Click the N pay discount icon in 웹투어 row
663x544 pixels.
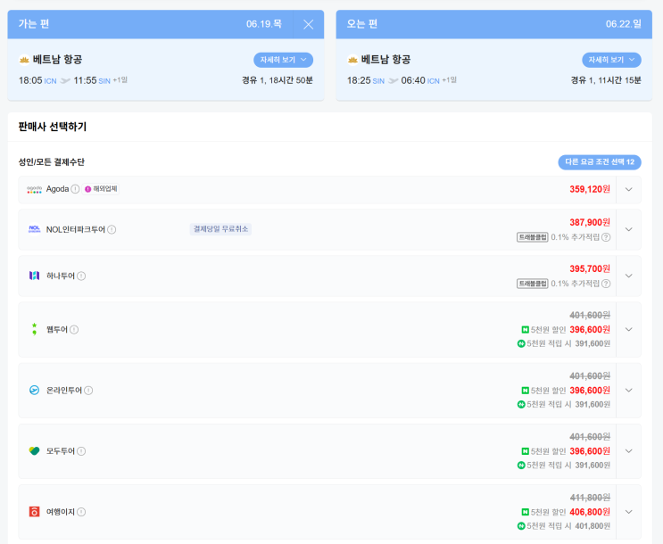pos(526,329)
